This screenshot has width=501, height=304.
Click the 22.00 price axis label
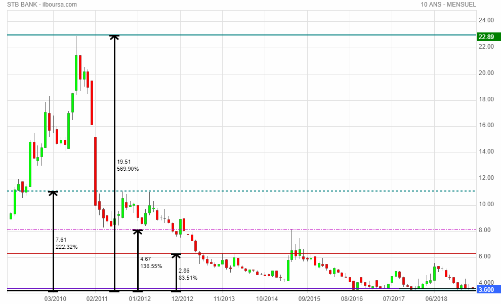486,47
